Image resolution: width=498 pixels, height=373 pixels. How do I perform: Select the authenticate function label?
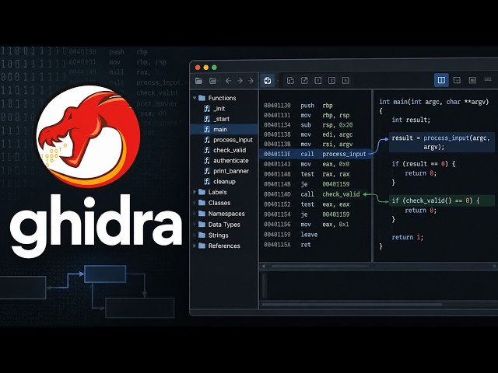[231, 161]
